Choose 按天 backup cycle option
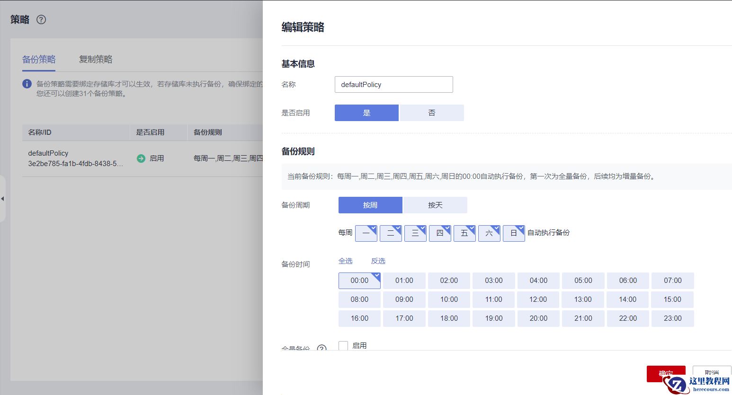Image resolution: width=732 pixels, height=395 pixels. click(435, 205)
